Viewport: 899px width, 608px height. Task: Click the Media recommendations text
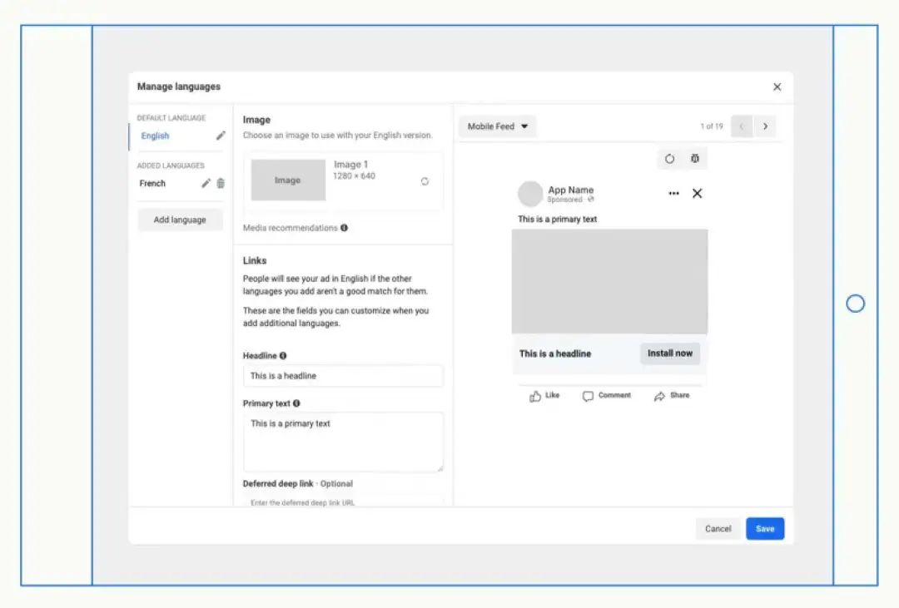(x=291, y=228)
